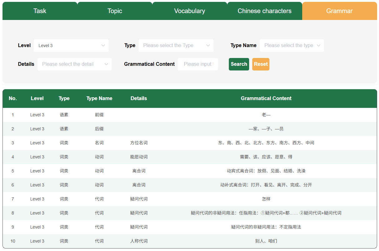Switch to the Topic tab
The image size is (379, 251).
115,11
